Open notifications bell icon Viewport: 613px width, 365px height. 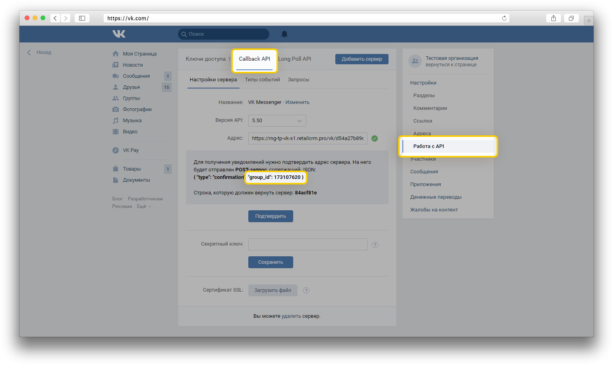284,34
